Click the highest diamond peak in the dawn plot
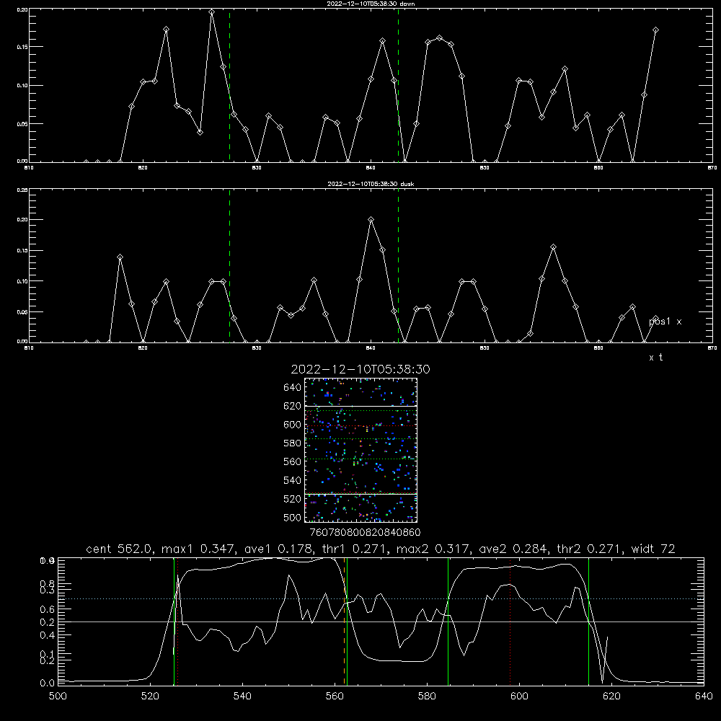The image size is (721, 721). pyautogui.click(x=211, y=12)
